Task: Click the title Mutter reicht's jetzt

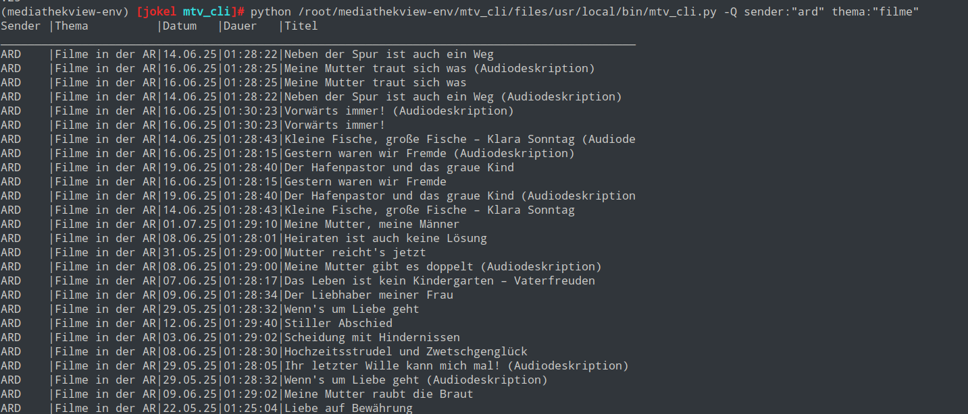Action: pyautogui.click(x=355, y=252)
